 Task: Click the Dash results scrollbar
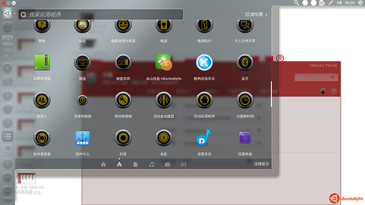pos(271,94)
